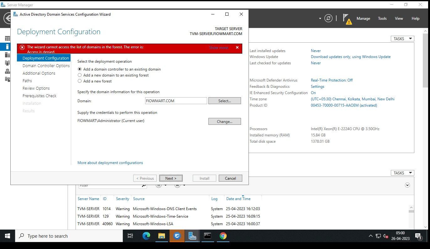The image size is (430, 249).
Task: Open the Help menu
Action: (416, 19)
